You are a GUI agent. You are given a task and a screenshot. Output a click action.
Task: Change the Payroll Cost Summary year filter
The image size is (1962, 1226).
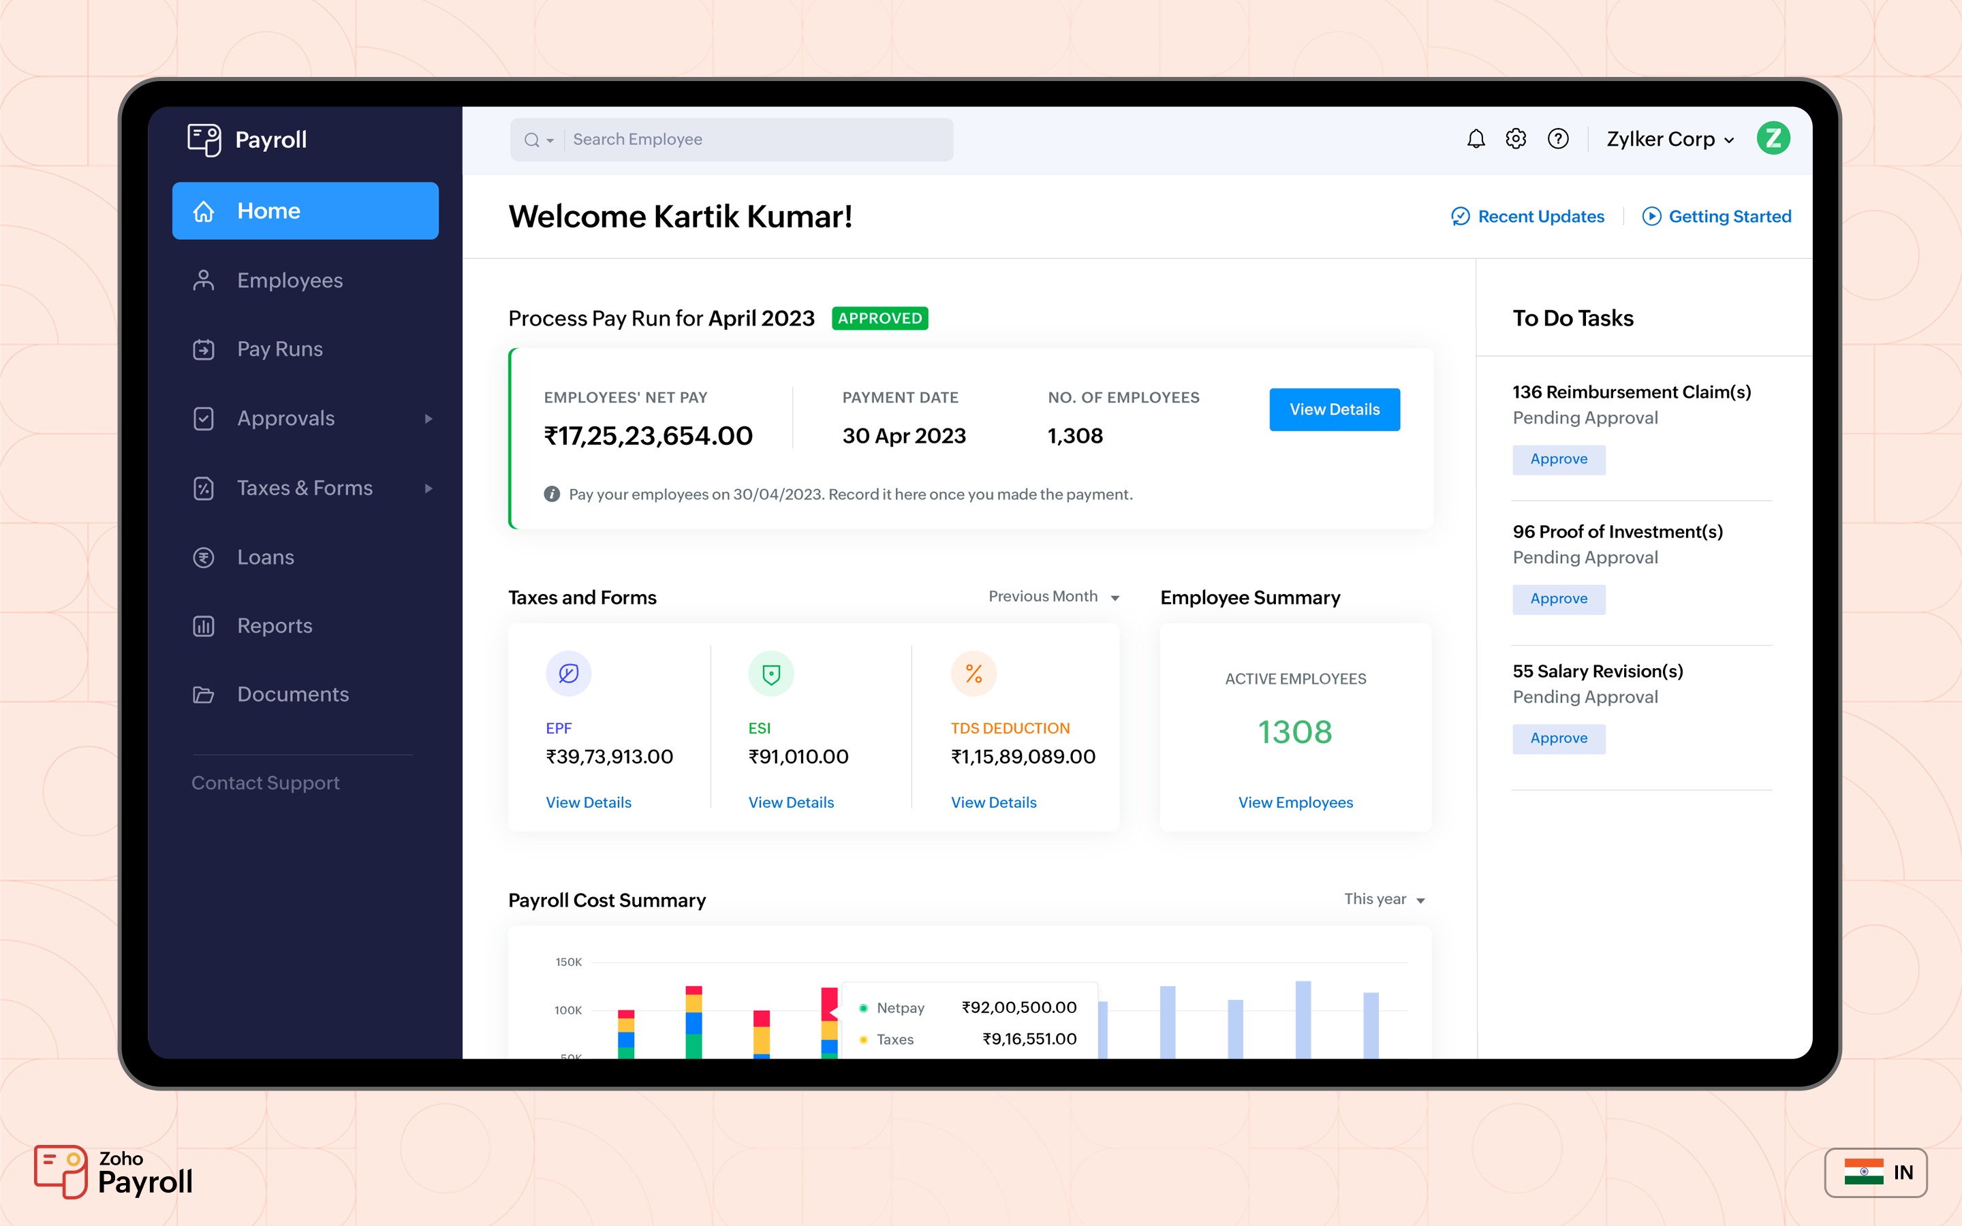point(1383,899)
